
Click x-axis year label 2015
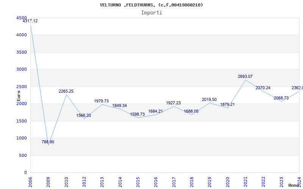(x=138, y=182)
